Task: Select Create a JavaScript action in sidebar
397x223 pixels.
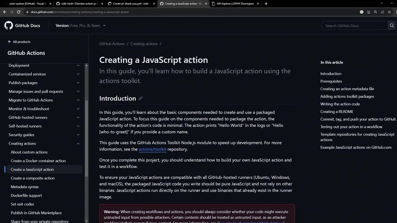Action: (32, 169)
